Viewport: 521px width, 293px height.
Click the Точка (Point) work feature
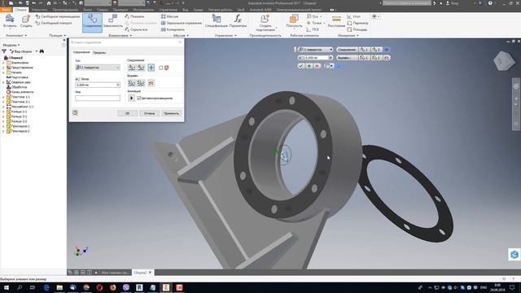click(315, 23)
